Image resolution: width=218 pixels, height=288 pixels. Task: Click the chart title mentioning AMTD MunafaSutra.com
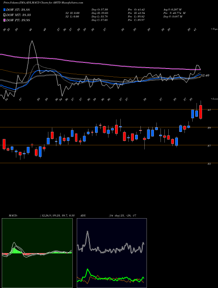(x=43, y=3)
